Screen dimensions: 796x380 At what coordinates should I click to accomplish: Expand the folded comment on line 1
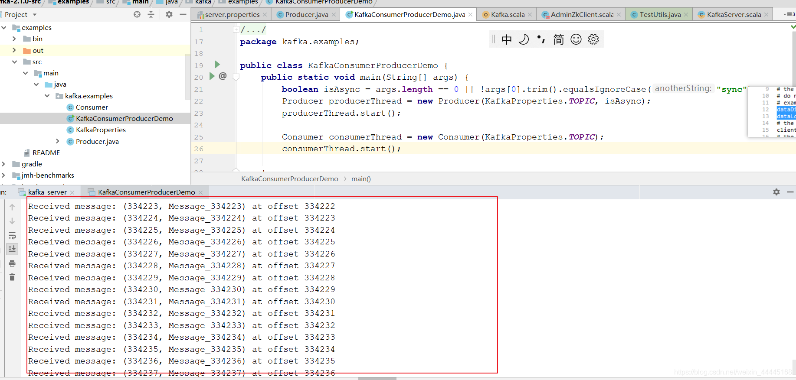tap(236, 29)
